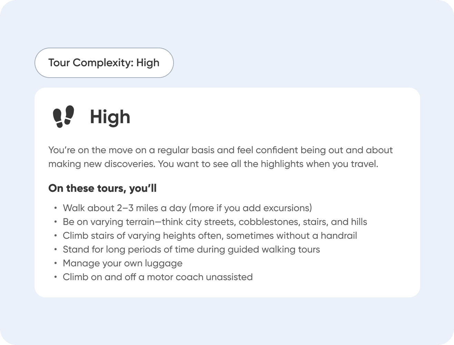Image resolution: width=454 pixels, height=345 pixels.
Task: Click the footprints icon beside High
Action: point(63,117)
